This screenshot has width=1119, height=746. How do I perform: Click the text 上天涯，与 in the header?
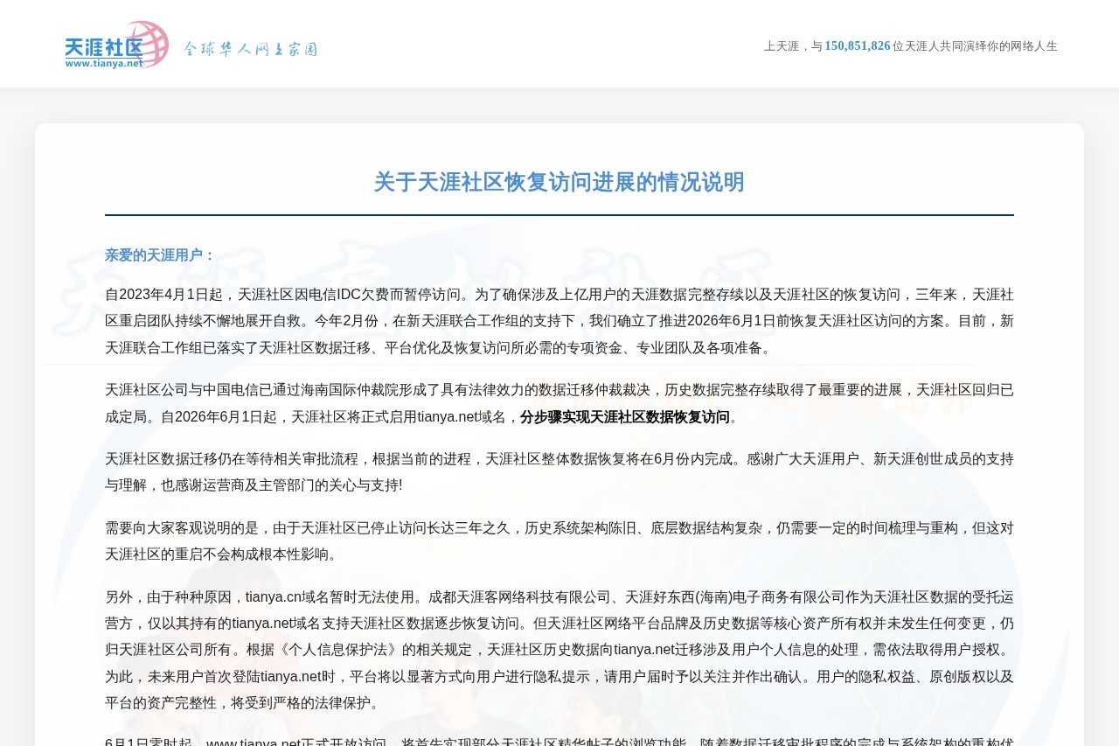[794, 46]
